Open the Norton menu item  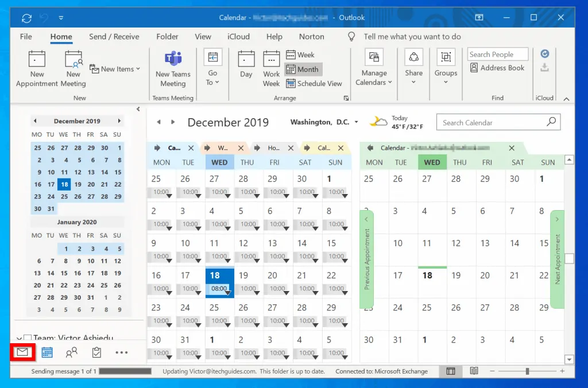(311, 36)
